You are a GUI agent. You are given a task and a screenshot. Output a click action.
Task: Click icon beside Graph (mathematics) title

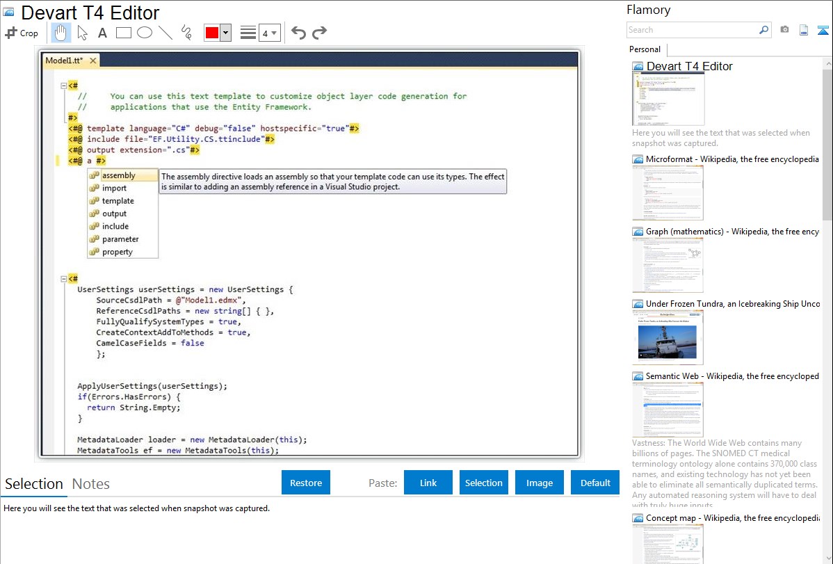coord(638,232)
